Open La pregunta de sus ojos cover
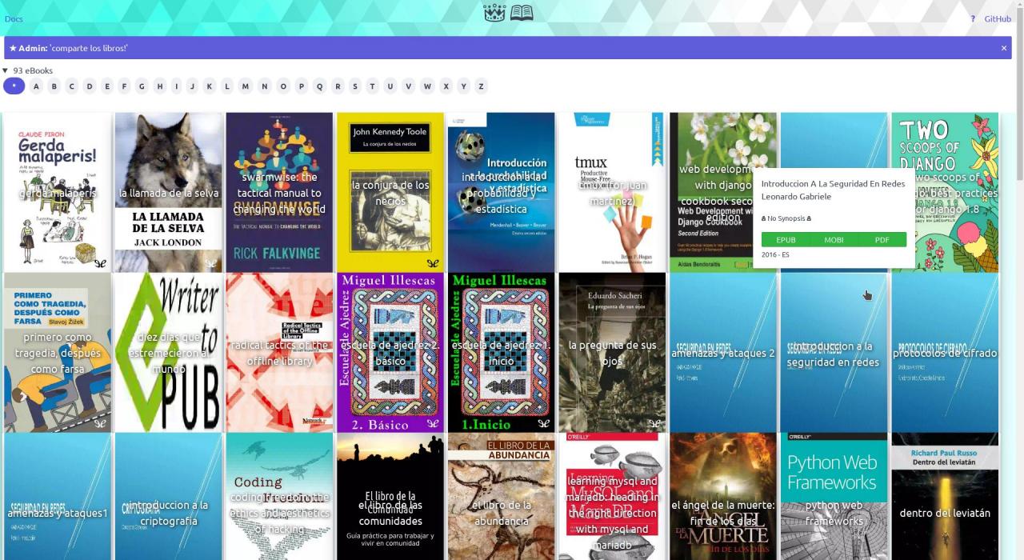Image resolution: width=1024 pixels, height=560 pixels. (612, 352)
